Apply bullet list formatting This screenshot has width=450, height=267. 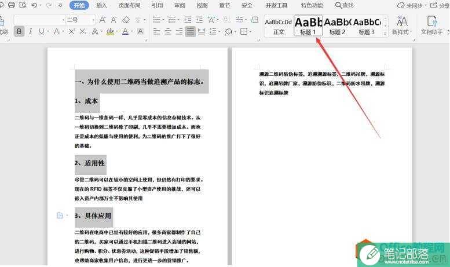pos(157,20)
